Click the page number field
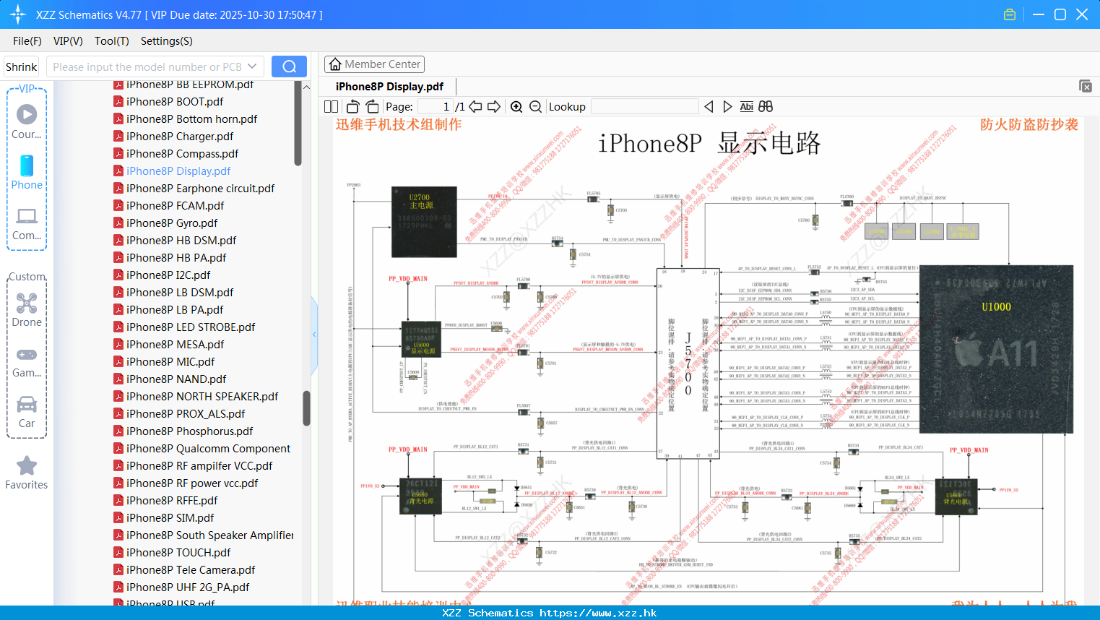The image size is (1100, 620). point(436,106)
